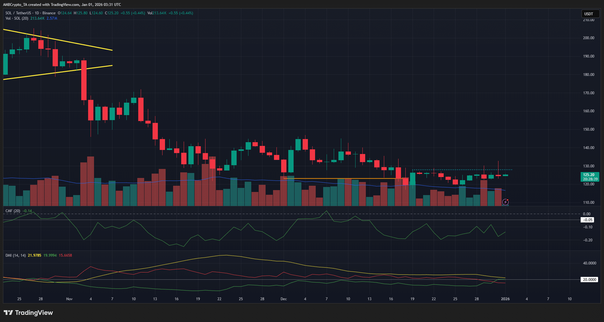Select the orange horizontal support line

(342, 179)
